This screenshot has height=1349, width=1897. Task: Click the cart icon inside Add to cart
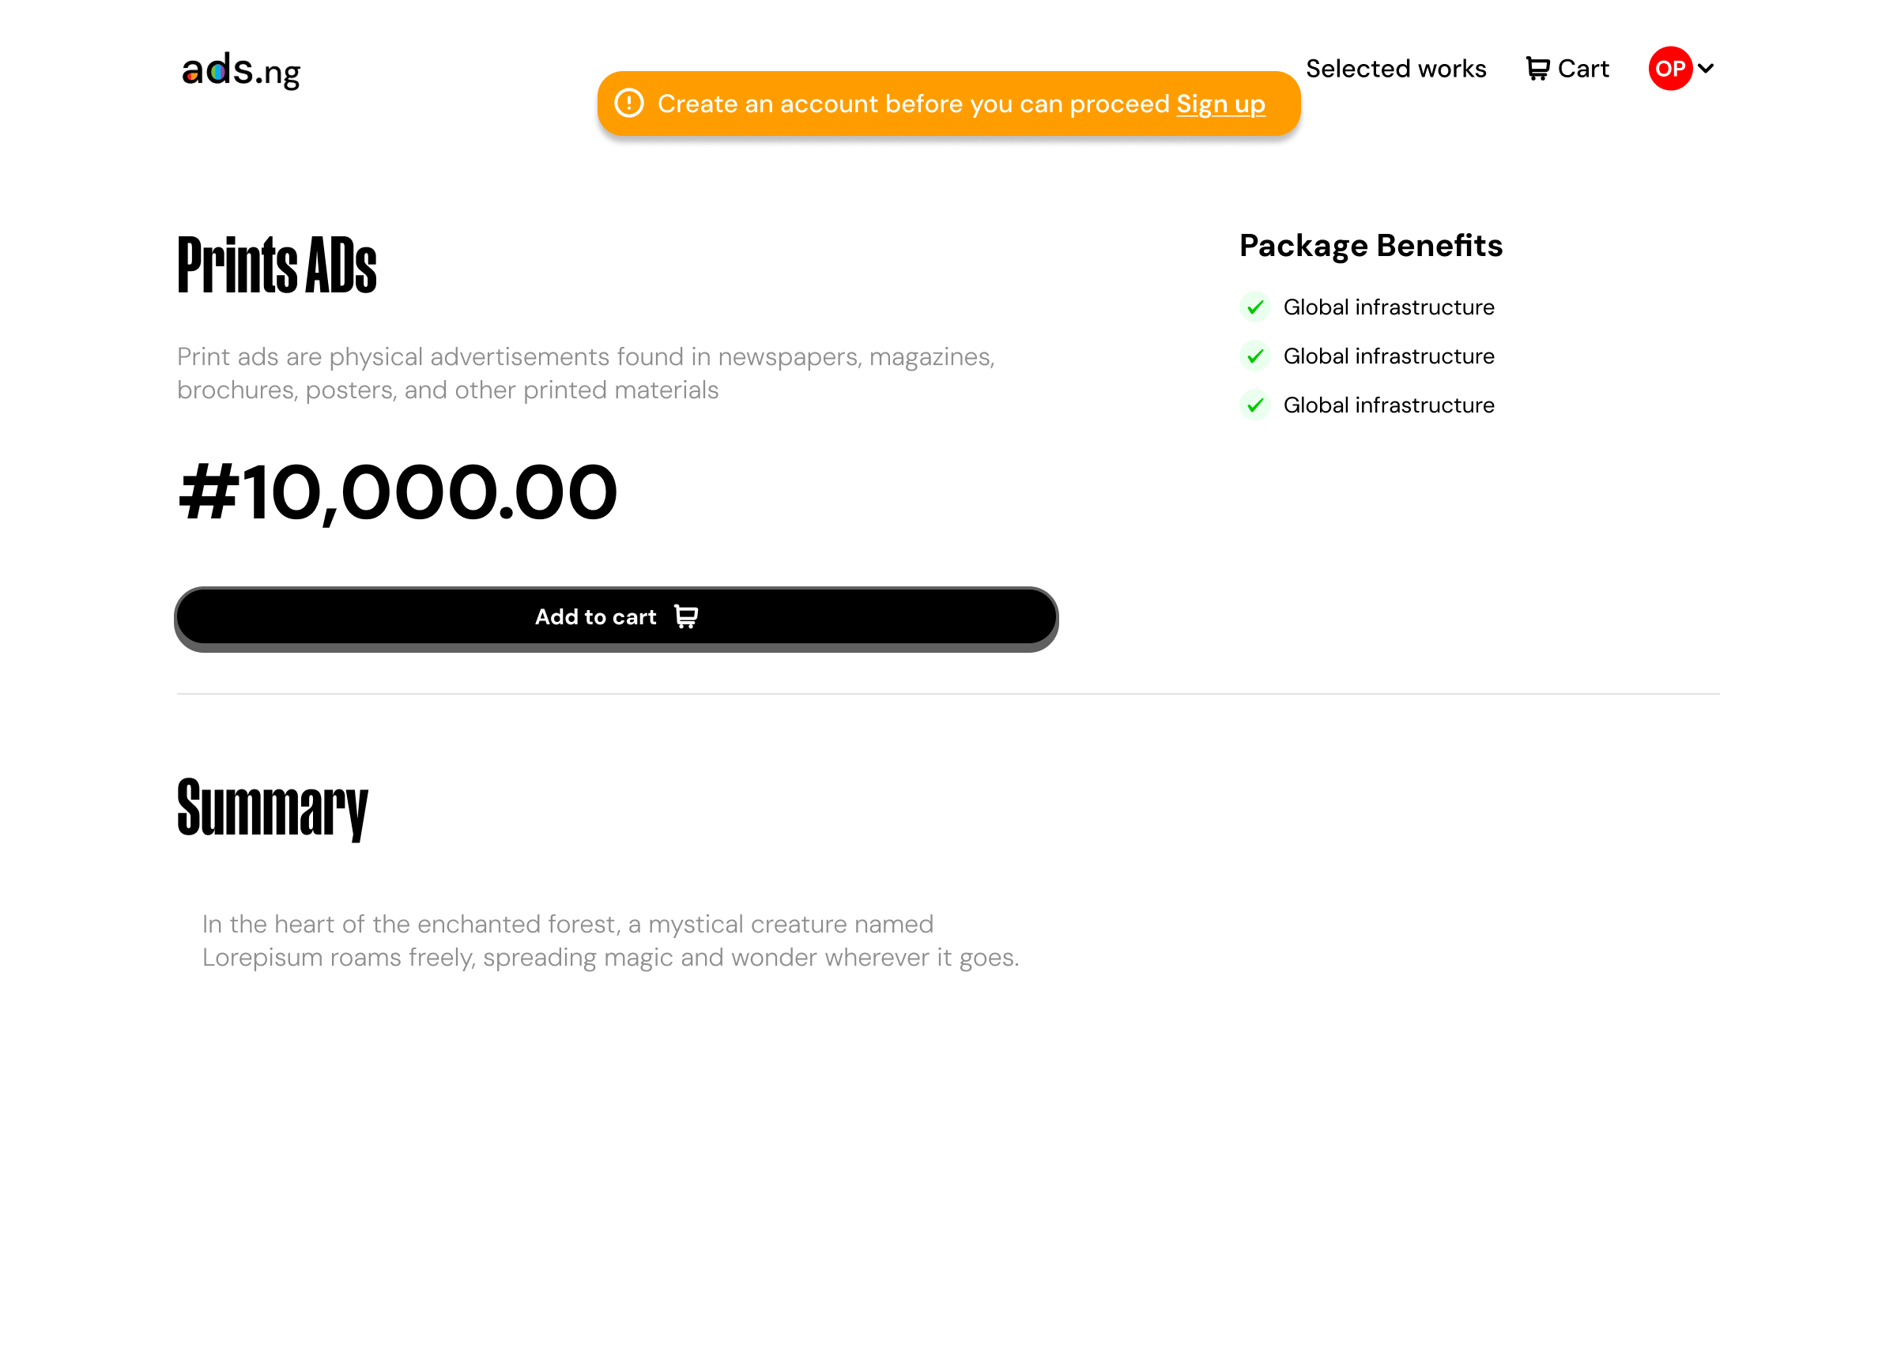coord(686,617)
